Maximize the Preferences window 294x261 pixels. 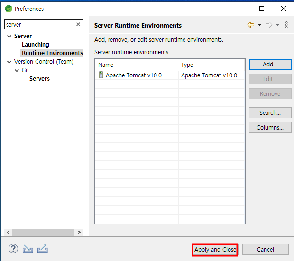[x=262, y=9]
